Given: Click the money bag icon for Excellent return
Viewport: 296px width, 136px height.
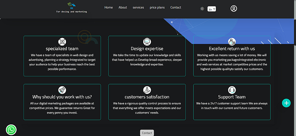Looking at the screenshot, I should [x=232, y=41].
